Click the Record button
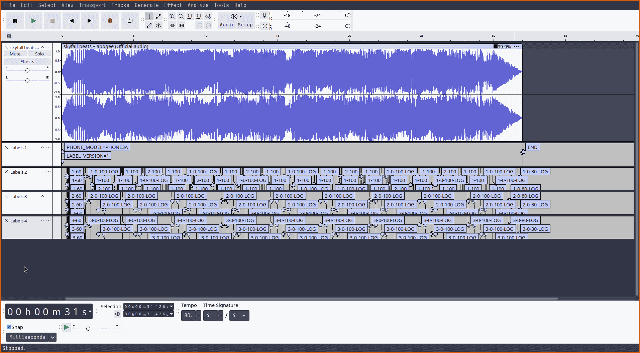 pos(110,20)
